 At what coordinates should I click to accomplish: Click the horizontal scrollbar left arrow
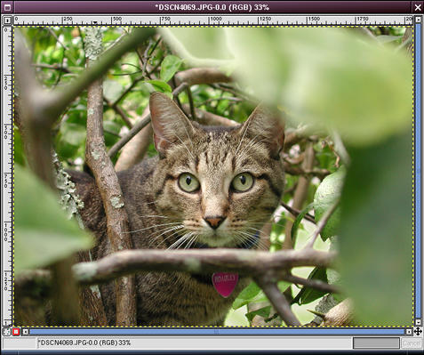(26, 332)
